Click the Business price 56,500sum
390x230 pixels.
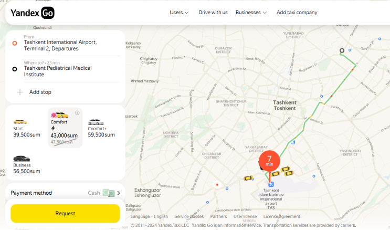pos(27,171)
